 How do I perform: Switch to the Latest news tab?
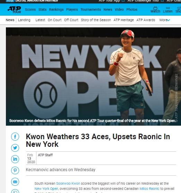click(x=40, y=20)
